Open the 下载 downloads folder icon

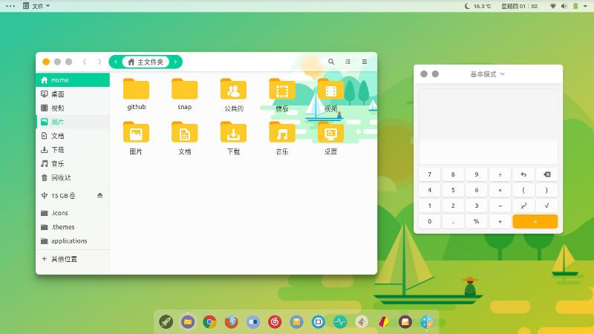[x=233, y=134]
